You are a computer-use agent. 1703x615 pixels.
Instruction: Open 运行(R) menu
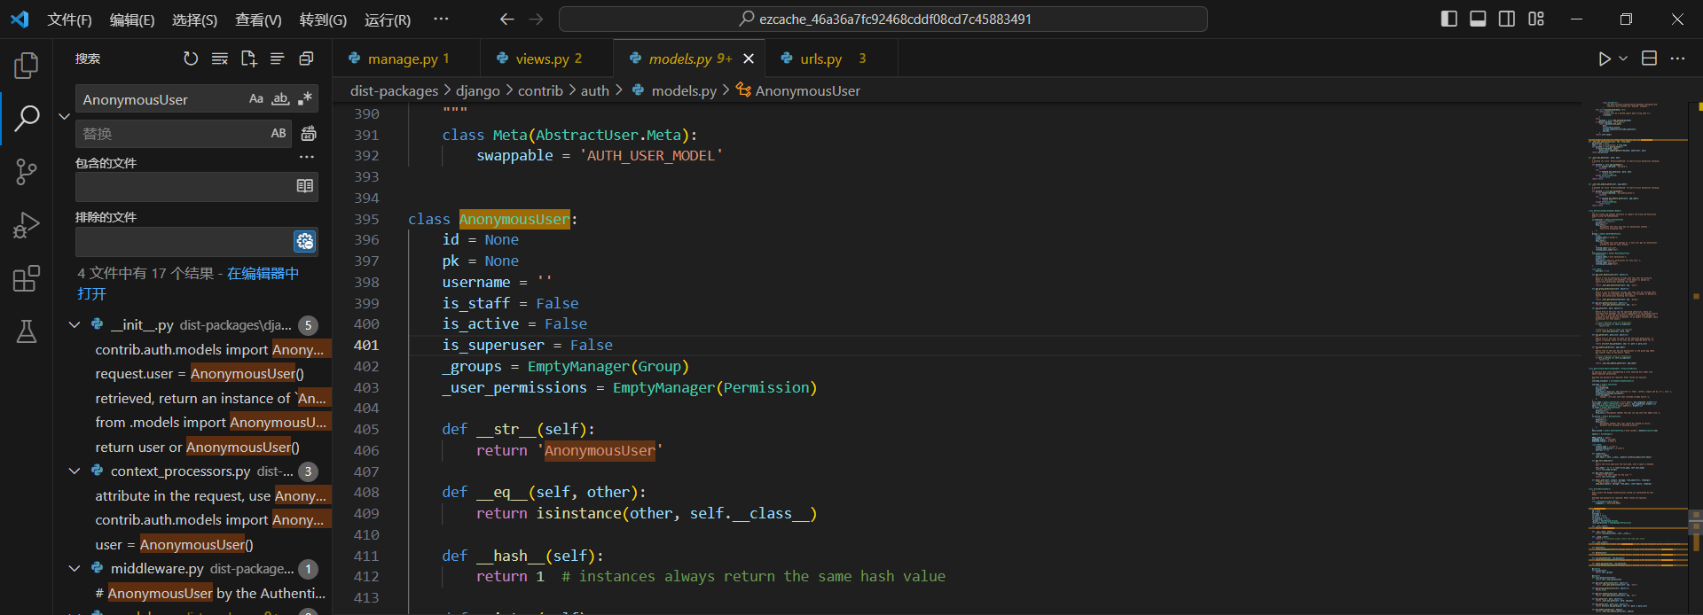[x=388, y=19]
